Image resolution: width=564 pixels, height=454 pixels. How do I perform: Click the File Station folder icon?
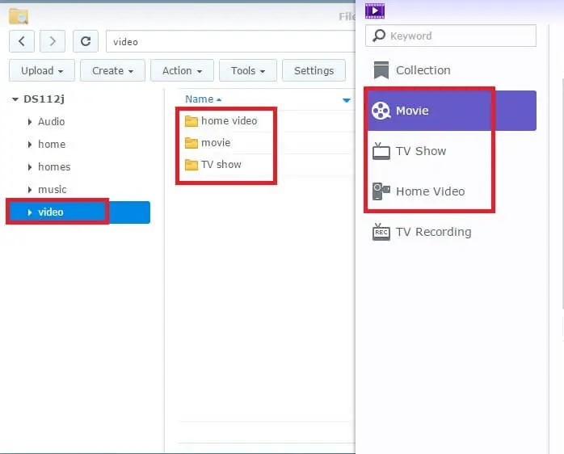19,16
